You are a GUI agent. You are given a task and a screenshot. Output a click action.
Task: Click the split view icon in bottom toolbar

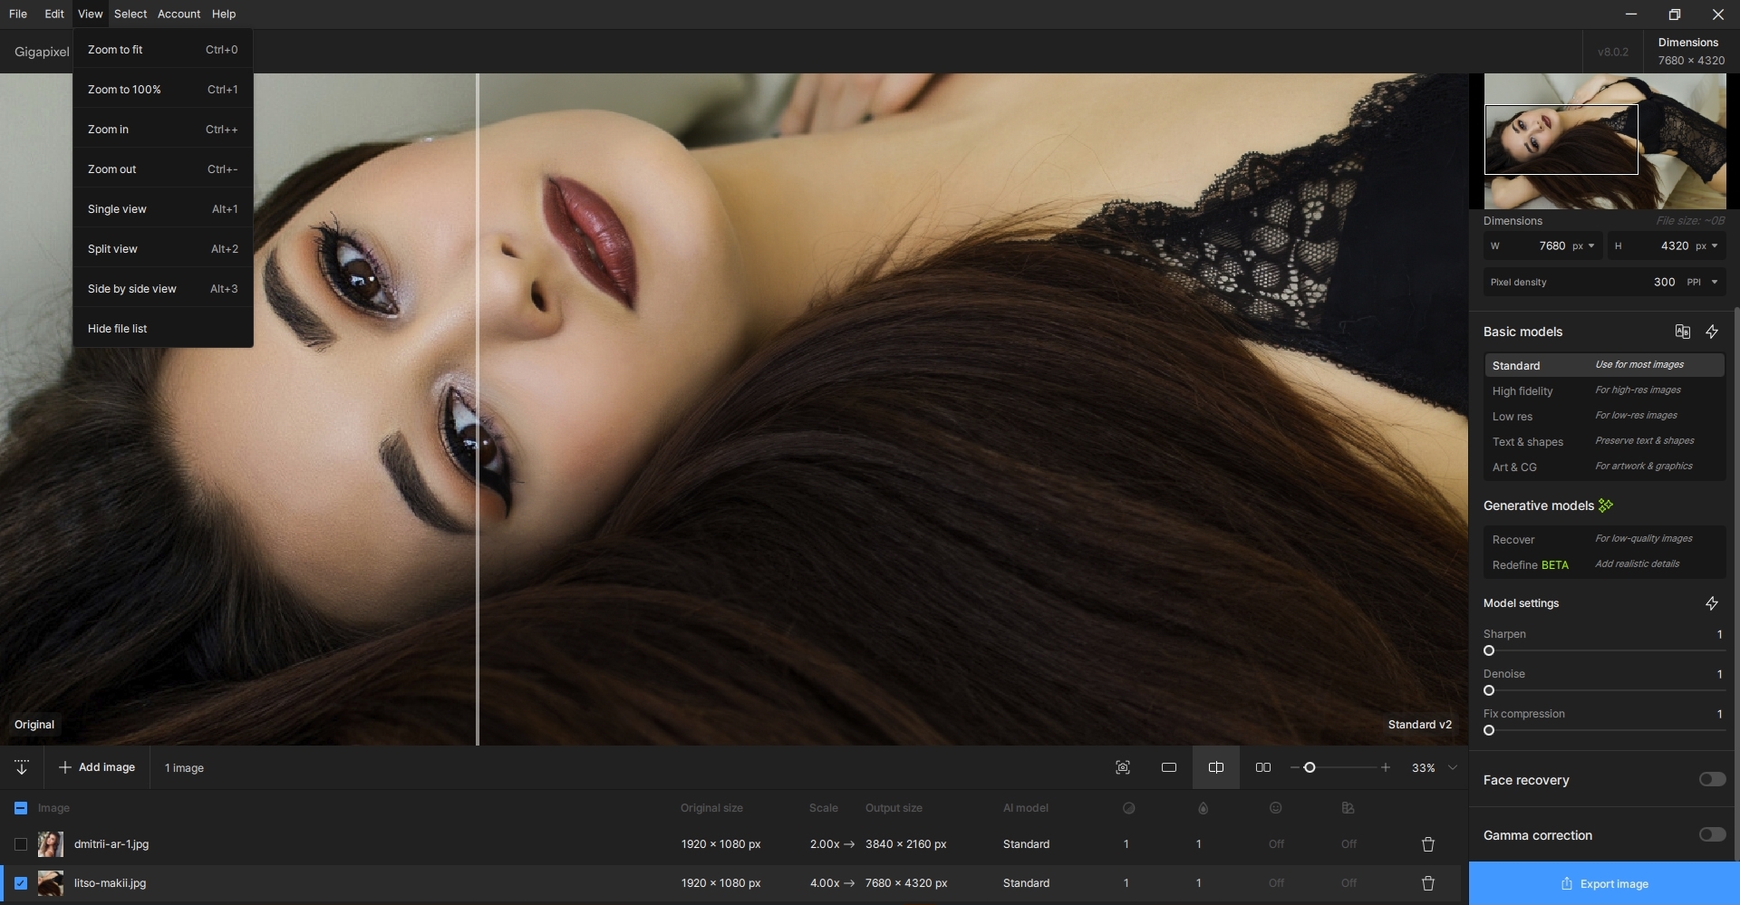tap(1216, 767)
